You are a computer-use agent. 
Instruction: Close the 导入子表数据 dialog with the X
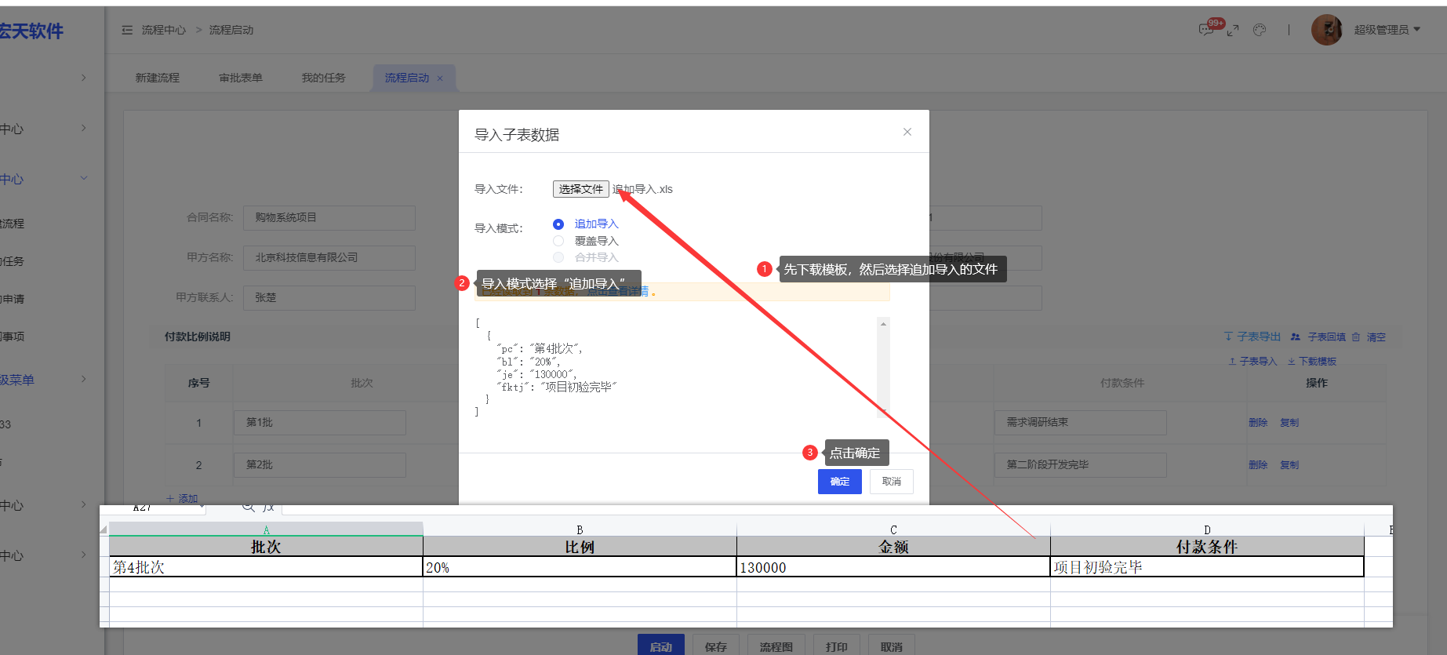click(x=907, y=132)
